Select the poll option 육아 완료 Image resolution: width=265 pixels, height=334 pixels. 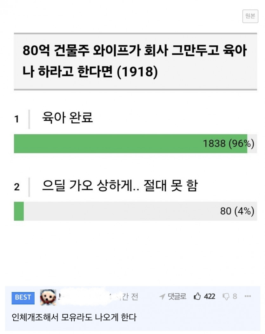67,119
